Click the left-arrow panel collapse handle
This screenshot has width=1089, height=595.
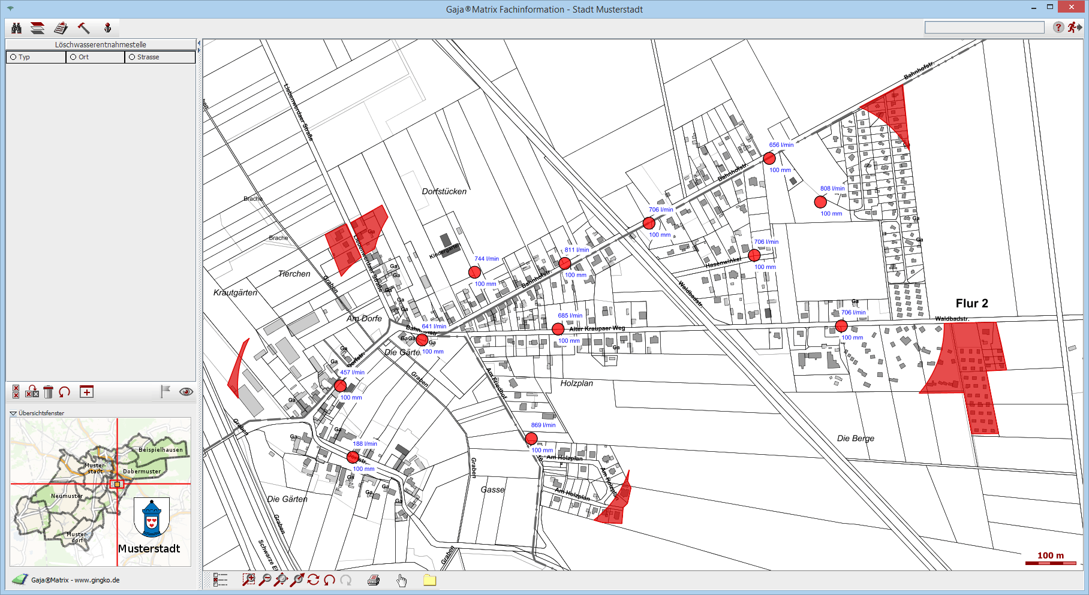click(199, 44)
